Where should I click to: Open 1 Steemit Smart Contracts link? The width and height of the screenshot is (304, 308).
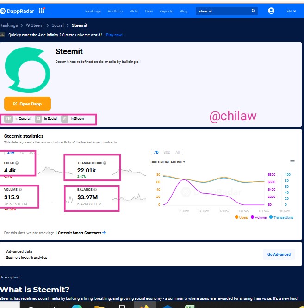point(81,233)
